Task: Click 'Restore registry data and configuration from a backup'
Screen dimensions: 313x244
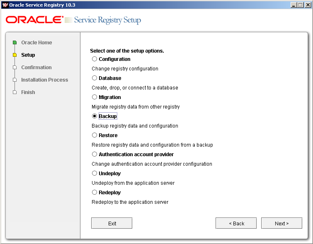Action: pyautogui.click(x=152, y=145)
